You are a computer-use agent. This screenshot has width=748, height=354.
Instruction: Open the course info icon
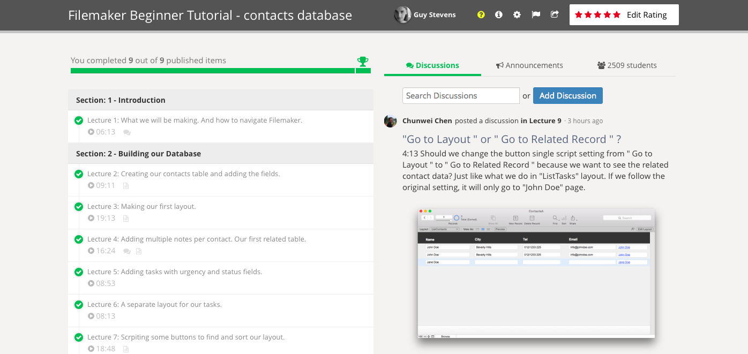point(499,15)
